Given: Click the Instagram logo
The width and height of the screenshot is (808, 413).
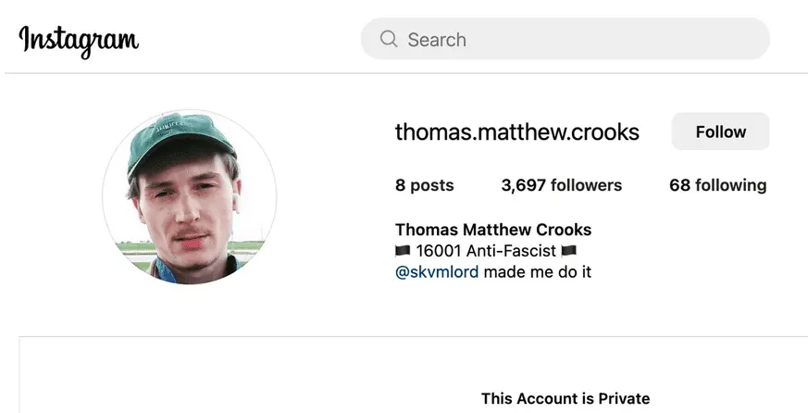Looking at the screenshot, I should pyautogui.click(x=79, y=40).
